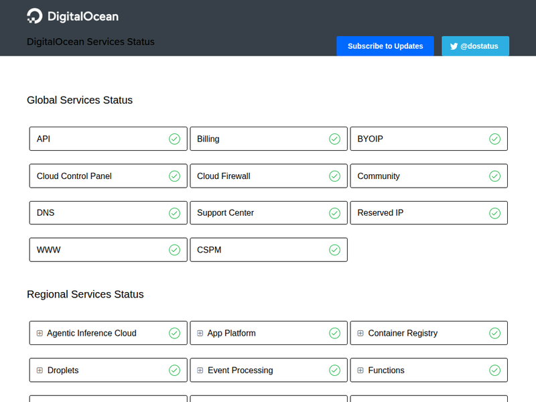
Task: Expand the App Platform regions
Action: (200, 333)
